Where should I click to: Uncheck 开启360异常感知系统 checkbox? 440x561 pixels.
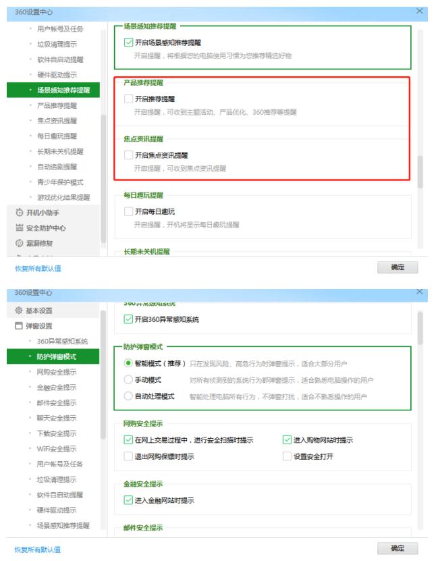128,319
